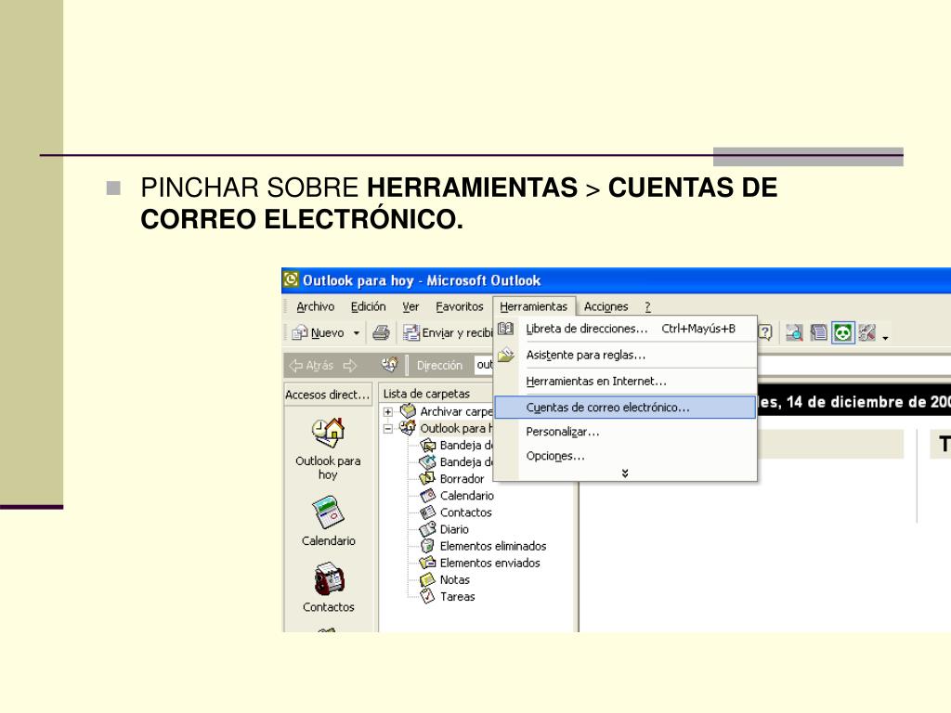The image size is (951, 713).
Task: Open the Archivo menu
Action: (x=316, y=306)
